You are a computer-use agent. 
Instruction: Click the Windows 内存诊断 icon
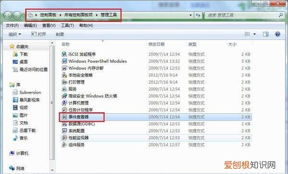(x=64, y=68)
